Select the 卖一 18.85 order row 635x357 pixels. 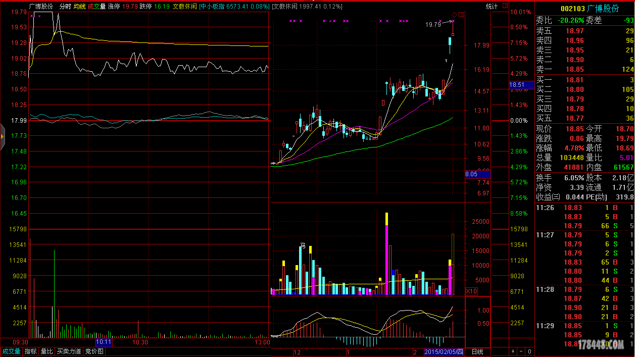[585, 70]
